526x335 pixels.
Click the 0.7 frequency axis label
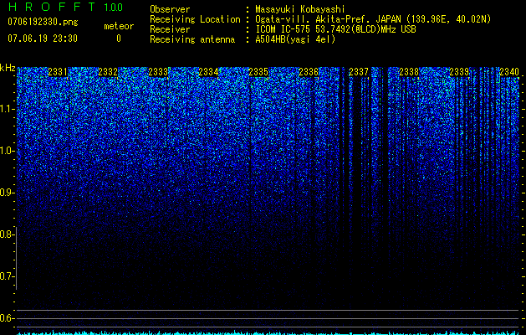[7, 276]
